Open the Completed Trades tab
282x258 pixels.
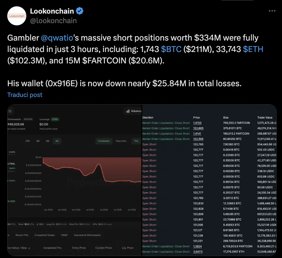click(44, 235)
